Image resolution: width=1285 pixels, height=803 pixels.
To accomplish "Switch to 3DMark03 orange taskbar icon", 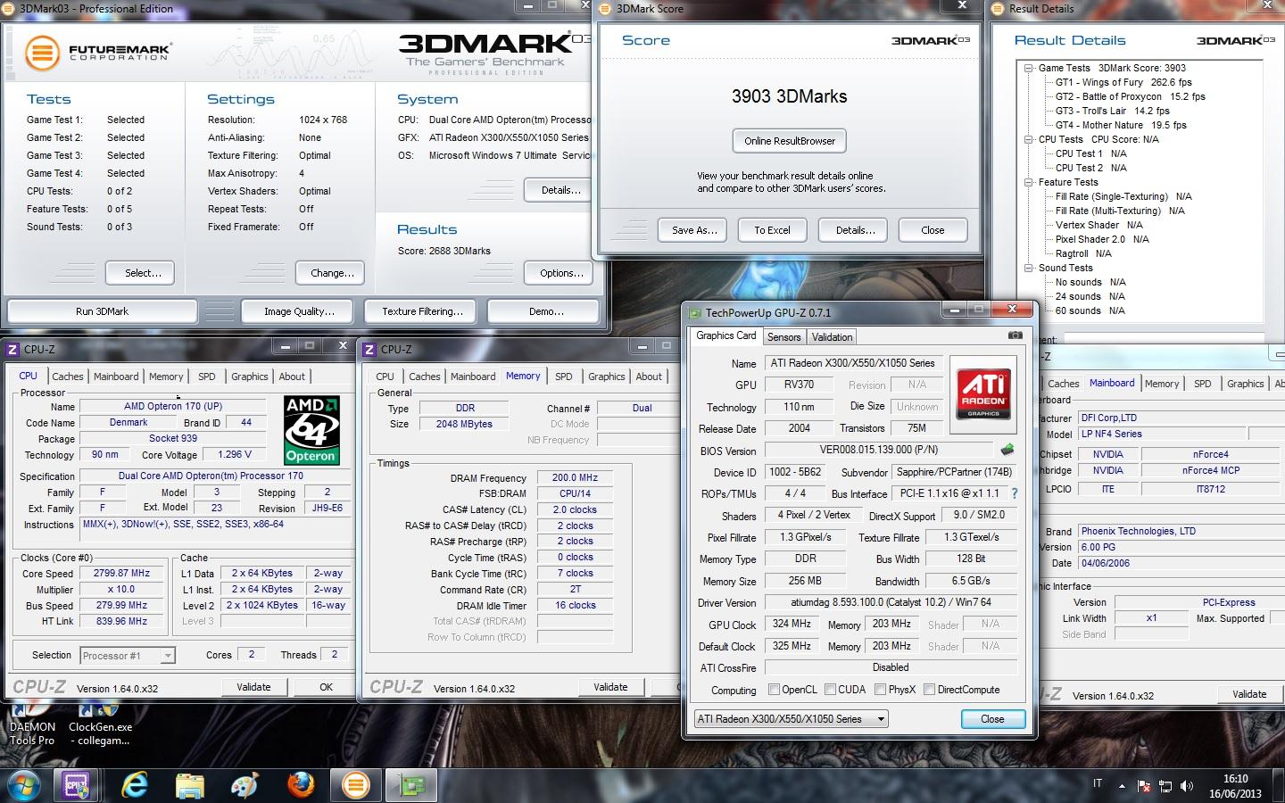I will coord(356,786).
